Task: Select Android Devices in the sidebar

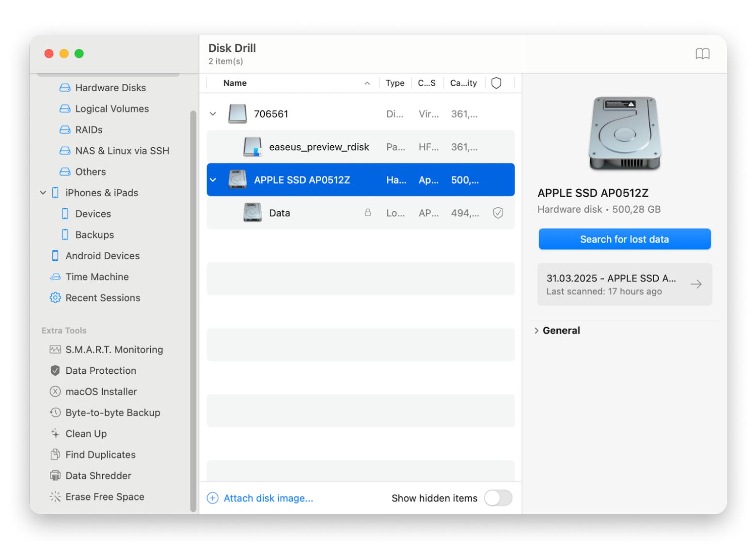Action: (x=103, y=256)
